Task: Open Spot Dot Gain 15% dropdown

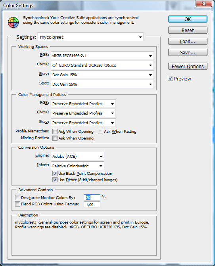Action: pos(102,84)
